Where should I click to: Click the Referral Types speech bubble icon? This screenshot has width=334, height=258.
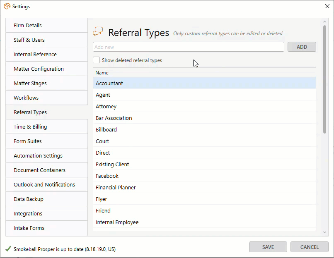coord(98,32)
